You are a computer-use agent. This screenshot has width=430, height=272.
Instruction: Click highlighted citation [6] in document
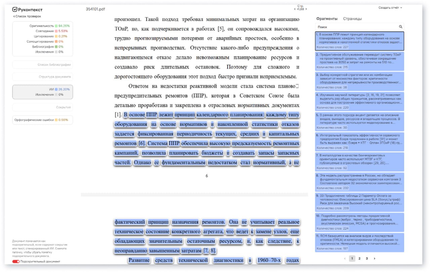(142, 143)
